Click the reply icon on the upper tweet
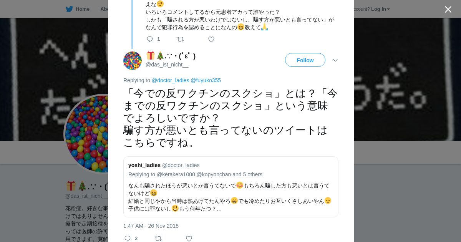Viewport: 461px width, 242px height. pos(150,39)
